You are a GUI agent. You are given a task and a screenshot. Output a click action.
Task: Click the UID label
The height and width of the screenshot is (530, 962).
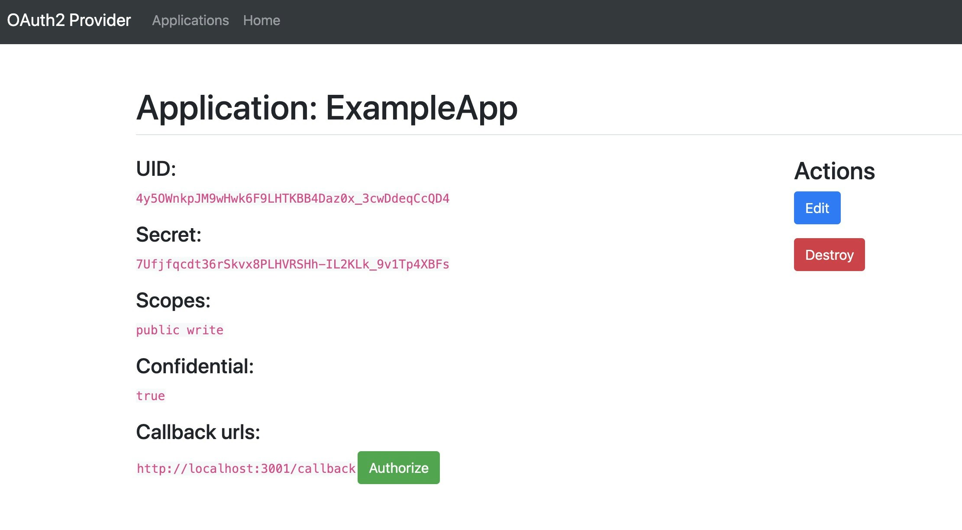[156, 169]
